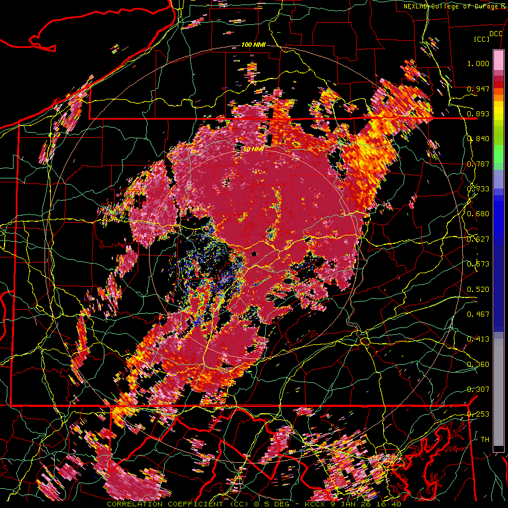Viewport: 508px width, 508px height.
Task: Click the black KCCX radar site dot
Action: click(x=254, y=254)
